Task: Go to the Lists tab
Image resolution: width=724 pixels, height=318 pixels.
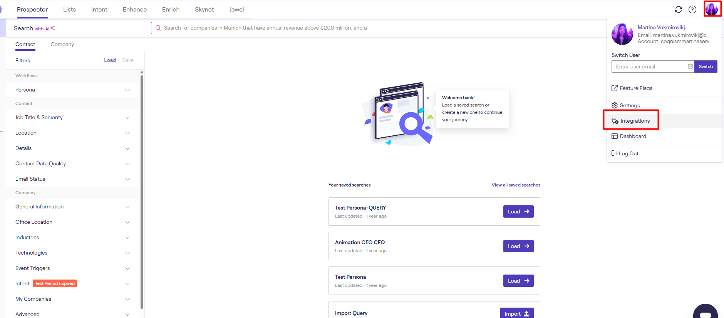Action: [x=69, y=10]
